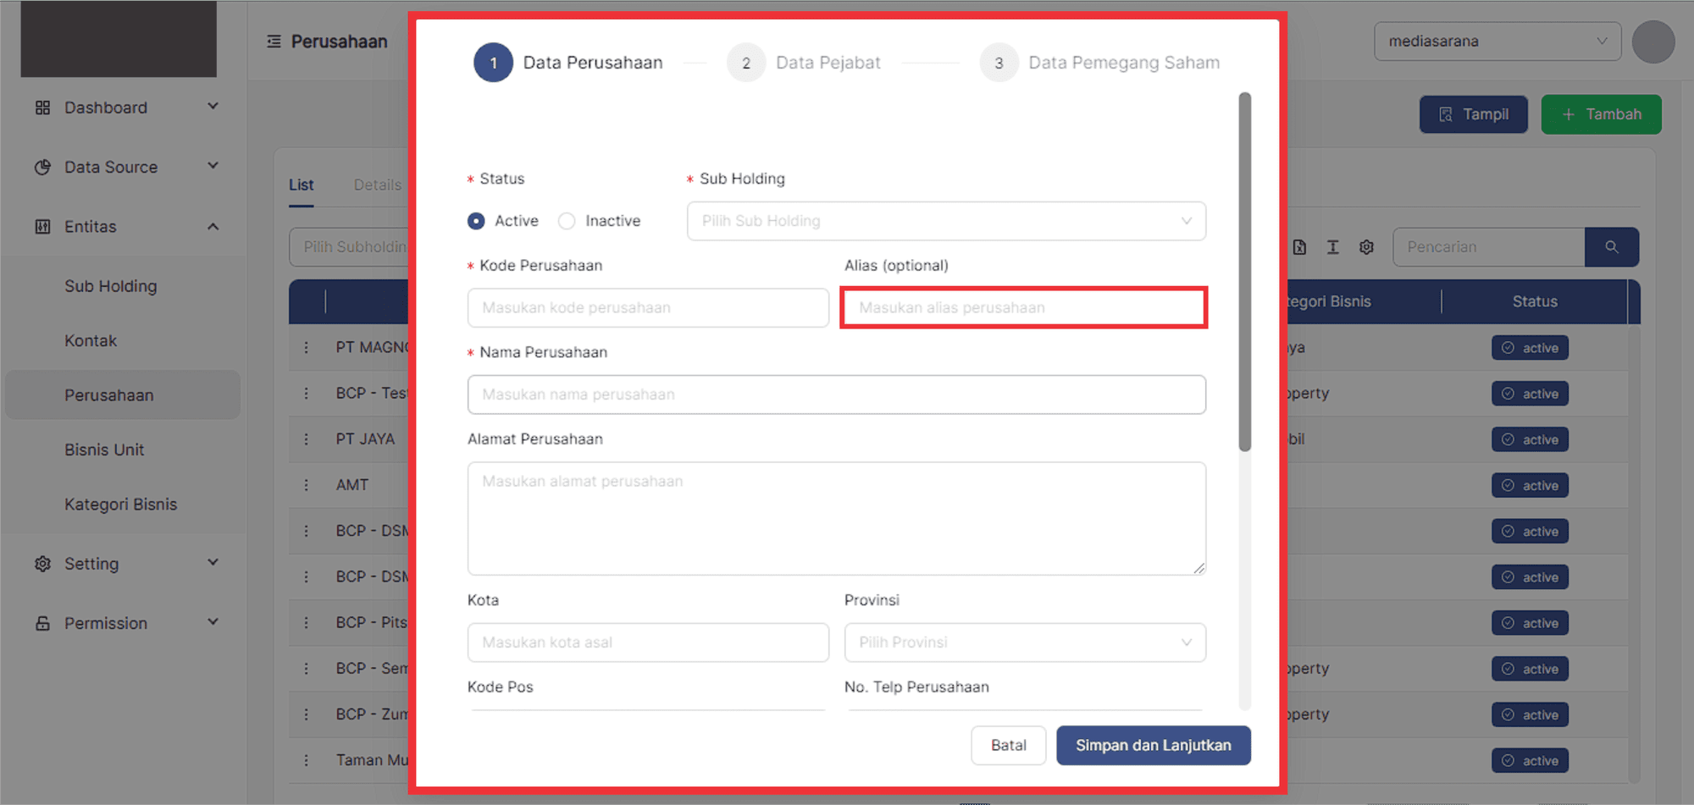The image size is (1694, 805).
Task: Select the Active status radio button
Action: click(x=476, y=221)
